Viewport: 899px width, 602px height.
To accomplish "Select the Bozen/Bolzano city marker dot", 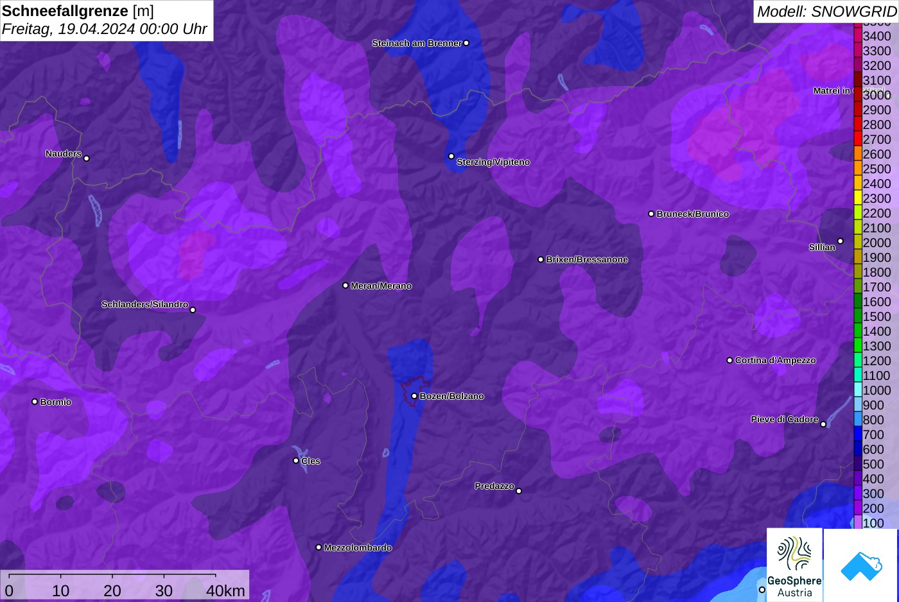I will point(414,396).
